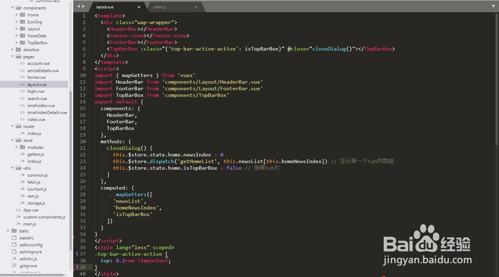Click the .babelrc file icon
Screen dimensions: 499x277
14,238
